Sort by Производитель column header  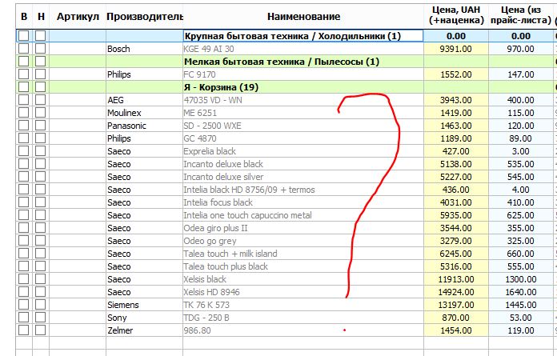[x=145, y=16]
